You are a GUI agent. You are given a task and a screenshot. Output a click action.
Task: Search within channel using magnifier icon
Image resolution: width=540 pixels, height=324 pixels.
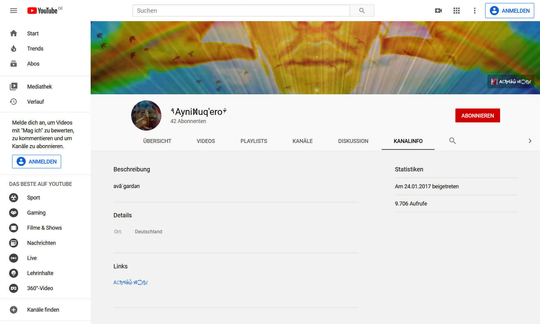[452, 141]
